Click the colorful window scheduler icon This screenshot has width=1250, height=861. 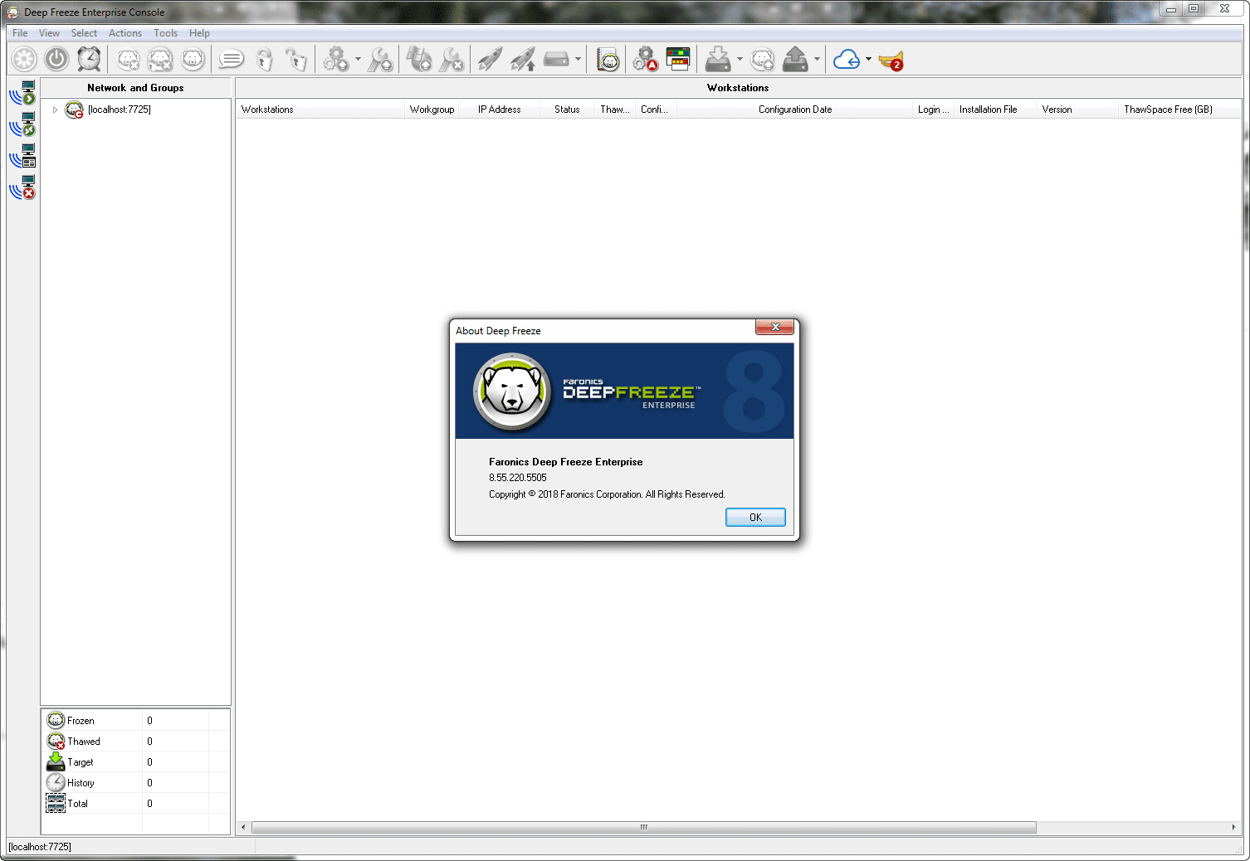point(678,60)
